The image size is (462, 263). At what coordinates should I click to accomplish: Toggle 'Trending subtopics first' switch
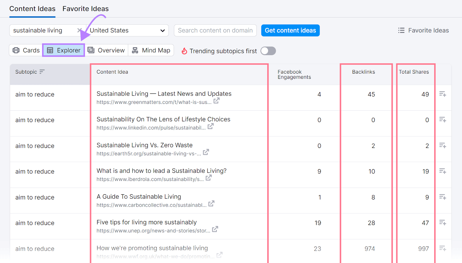point(268,51)
